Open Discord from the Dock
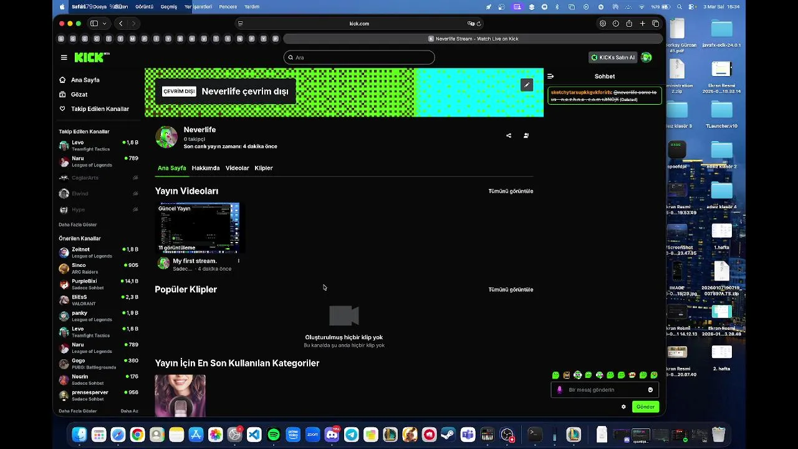This screenshot has height=449, width=798. [x=332, y=435]
